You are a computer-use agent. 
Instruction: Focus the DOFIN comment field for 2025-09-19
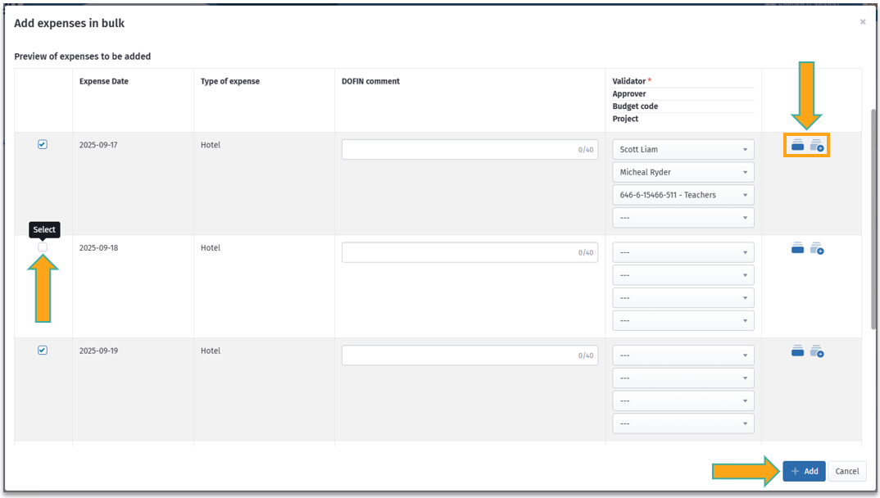[x=469, y=355]
